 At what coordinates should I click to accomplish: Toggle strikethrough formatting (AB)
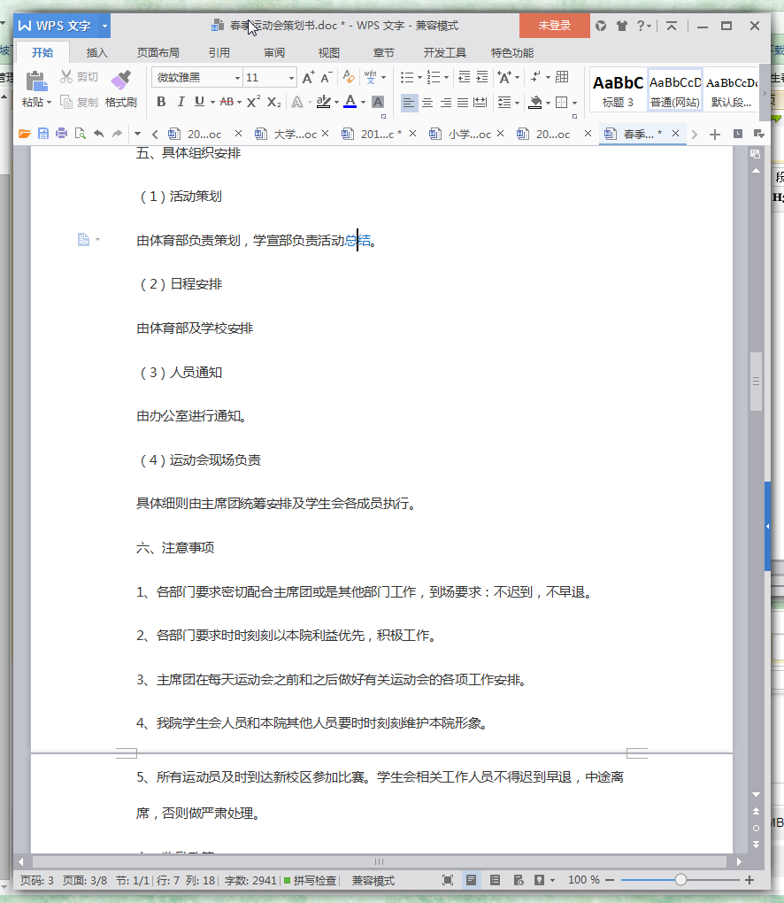click(x=227, y=102)
